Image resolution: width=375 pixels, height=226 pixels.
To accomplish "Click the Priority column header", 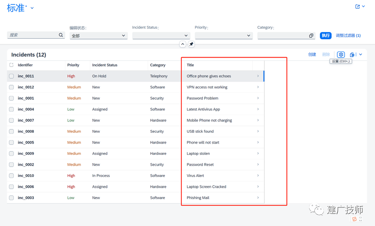I will (73, 65).
